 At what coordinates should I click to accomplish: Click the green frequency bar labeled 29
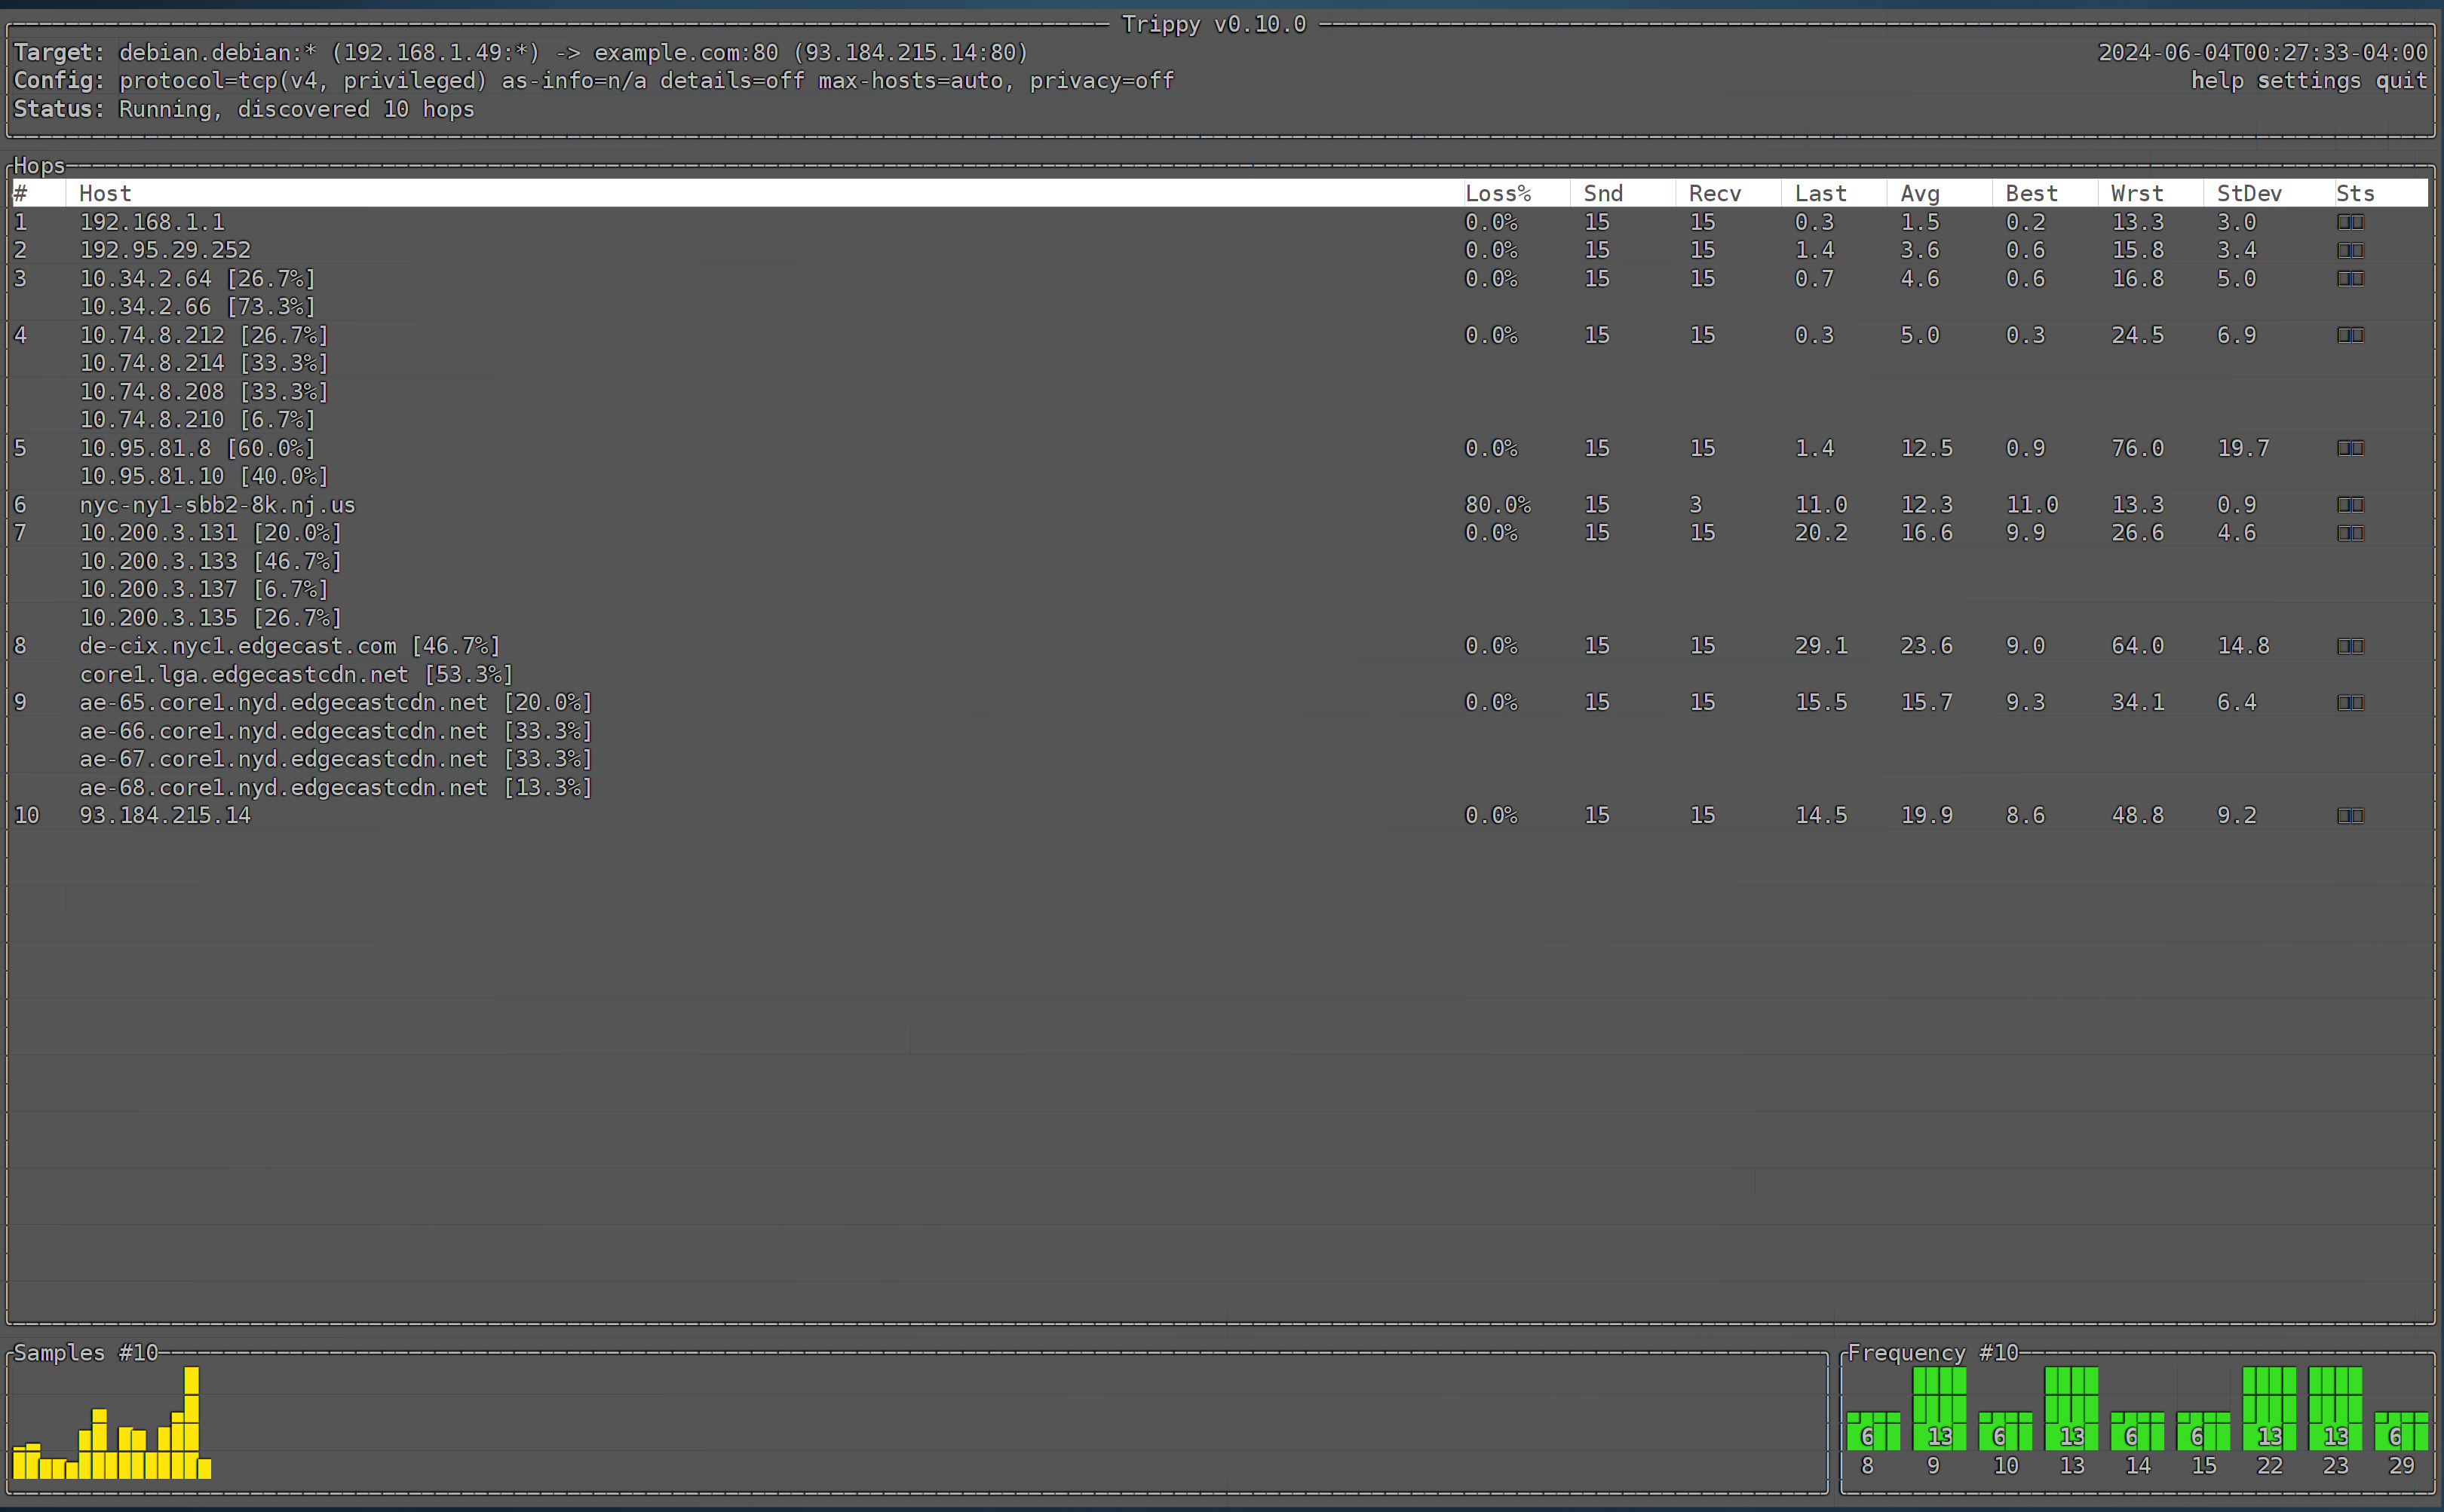(x=2400, y=1431)
